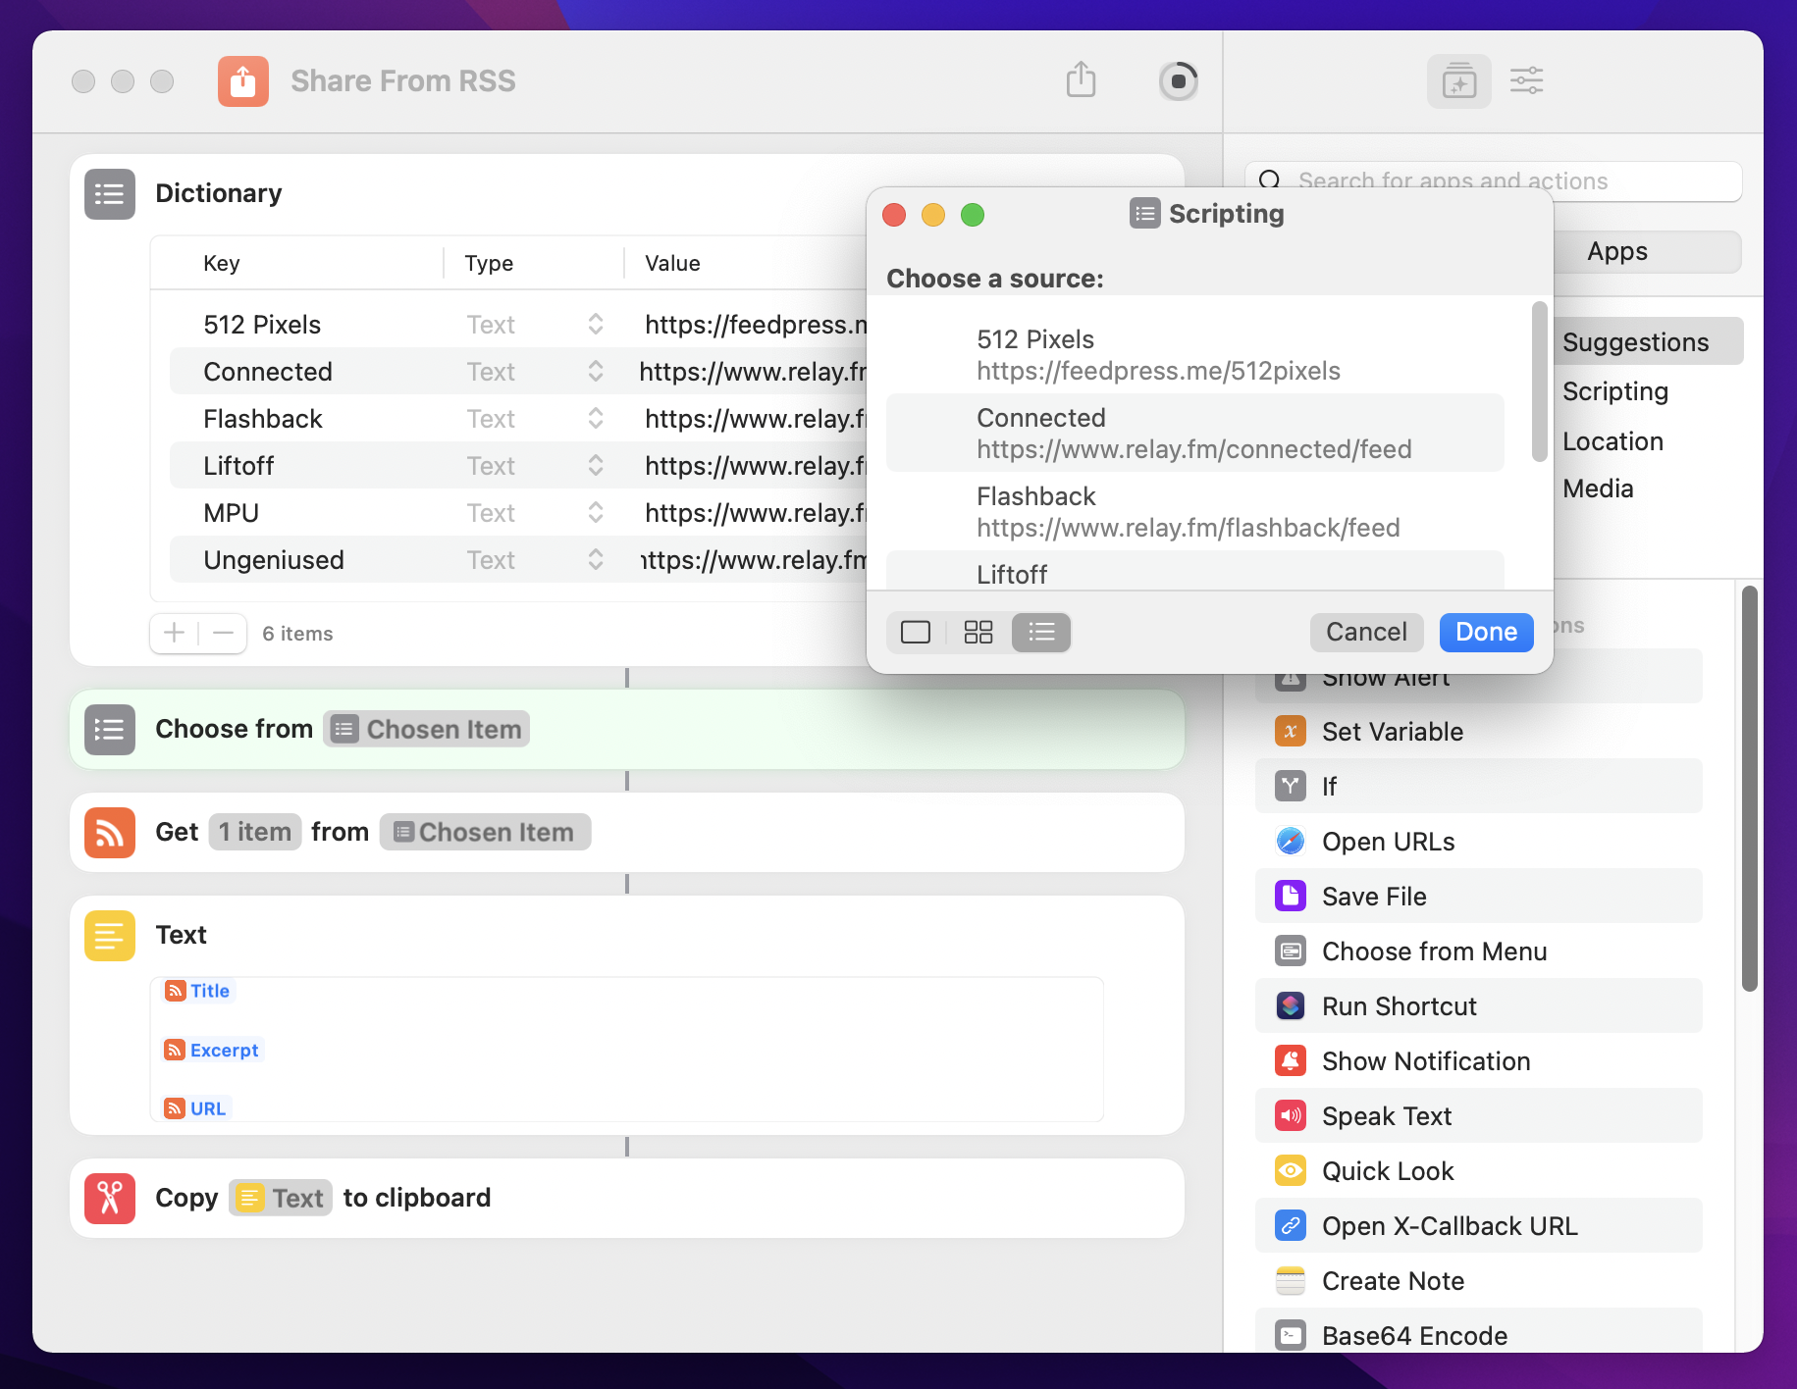Switch to the Apps tab

pyautogui.click(x=1617, y=252)
